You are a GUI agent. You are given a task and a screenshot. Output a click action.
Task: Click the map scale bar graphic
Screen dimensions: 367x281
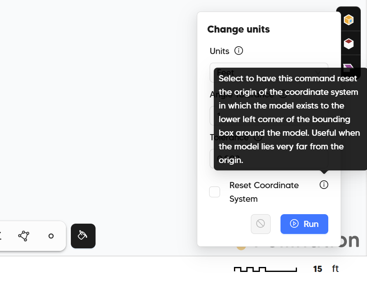click(265, 269)
